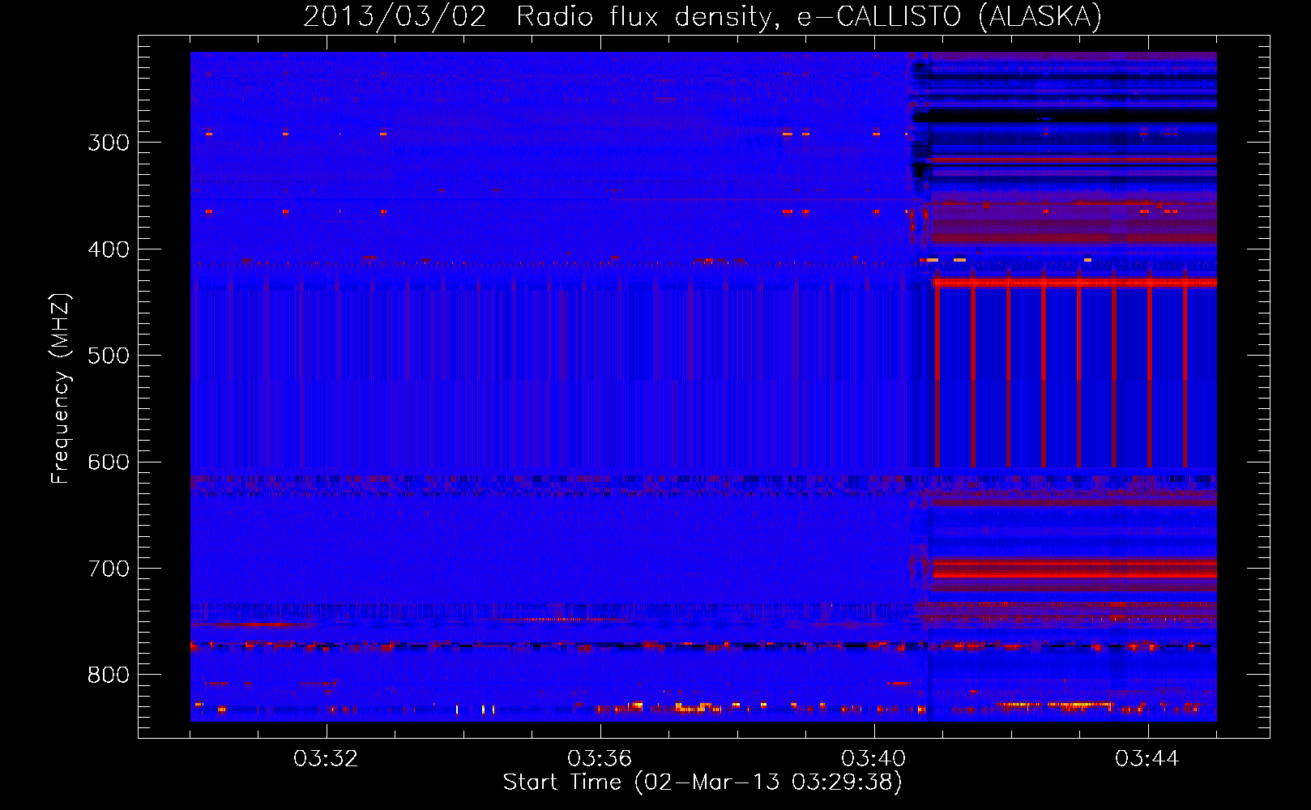Click the 800 frequency tick label
The image size is (1311, 810).
(109, 676)
